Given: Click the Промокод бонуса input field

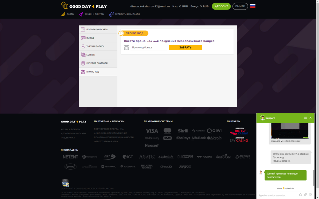Looking at the screenshot, I should pos(149,47).
